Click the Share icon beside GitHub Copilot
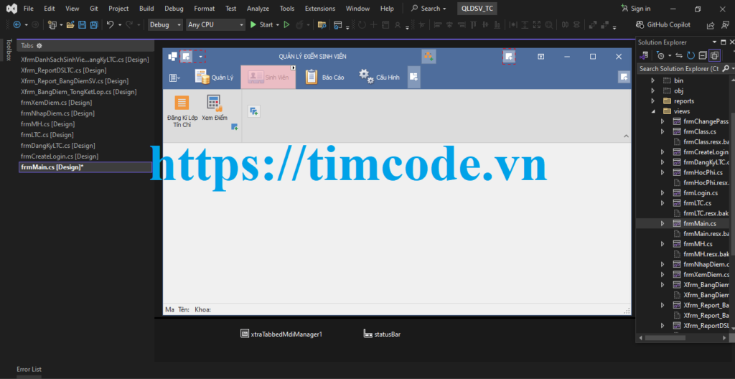This screenshot has height=379, width=735. (711, 25)
